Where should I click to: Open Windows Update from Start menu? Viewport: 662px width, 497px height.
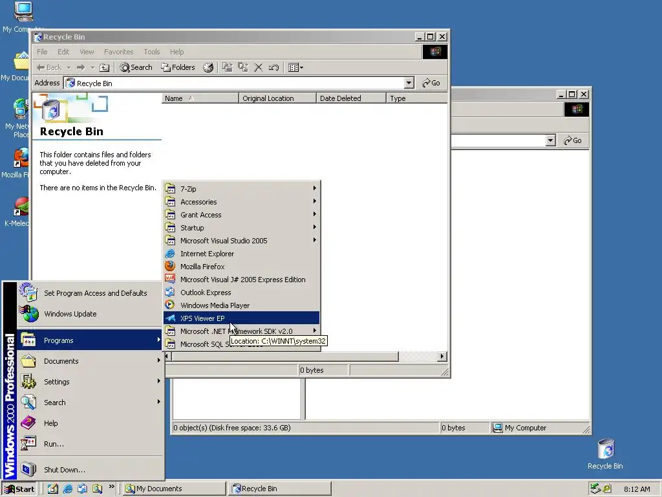(x=89, y=314)
